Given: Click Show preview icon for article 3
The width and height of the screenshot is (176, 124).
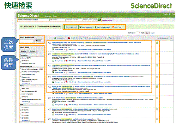Looking at the screenshot, I should (x=53, y=72).
